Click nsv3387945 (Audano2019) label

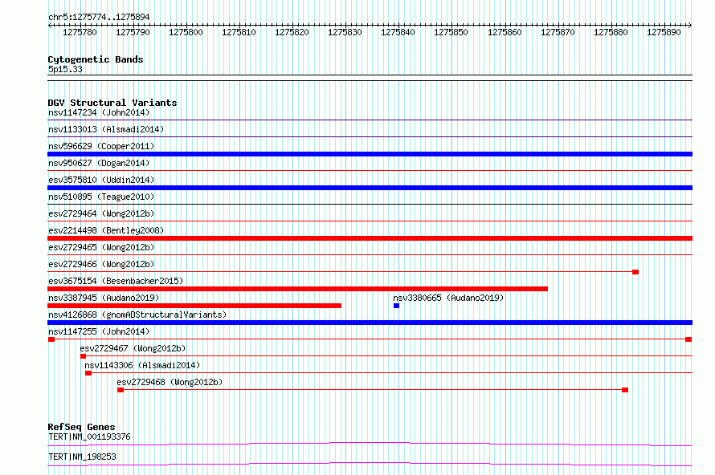(104, 298)
